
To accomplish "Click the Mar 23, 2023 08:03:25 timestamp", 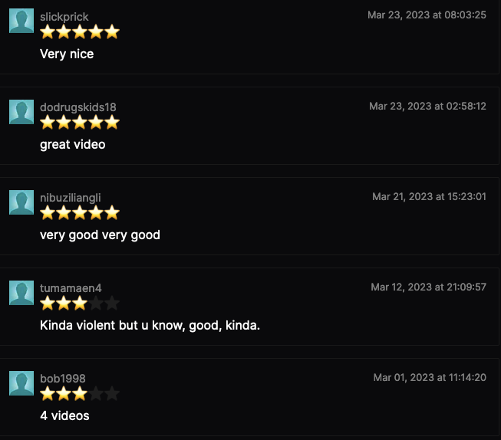I will click(427, 15).
